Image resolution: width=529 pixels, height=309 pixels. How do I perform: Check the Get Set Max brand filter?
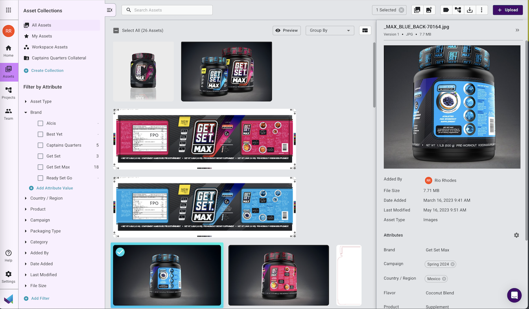coord(40,167)
